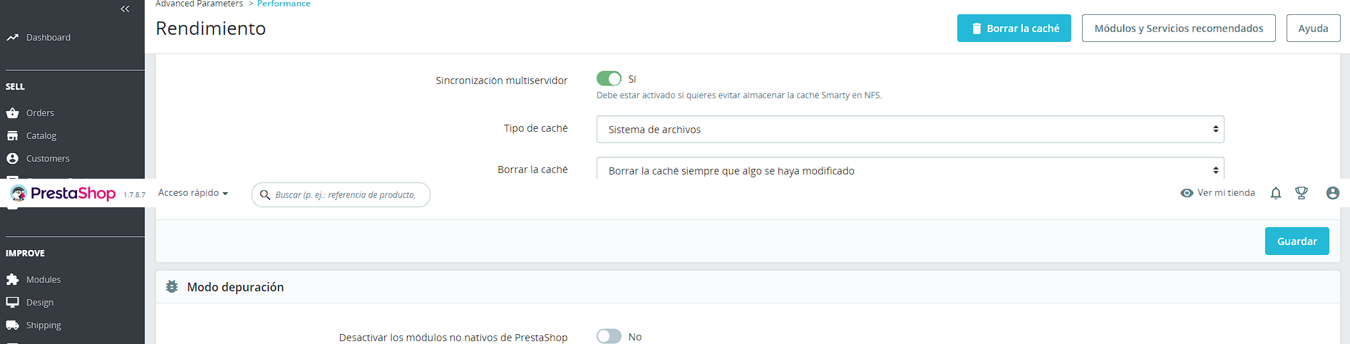Viewport: 1350px width, 344px height.
Task: Collapse sidebar with double chevron icon
Action: [x=125, y=9]
